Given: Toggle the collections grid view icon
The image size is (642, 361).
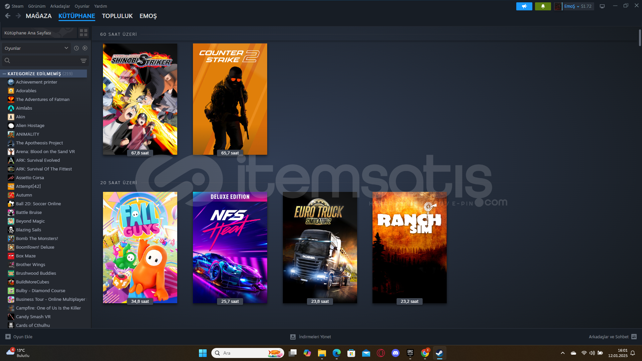Looking at the screenshot, I should pyautogui.click(x=84, y=32).
